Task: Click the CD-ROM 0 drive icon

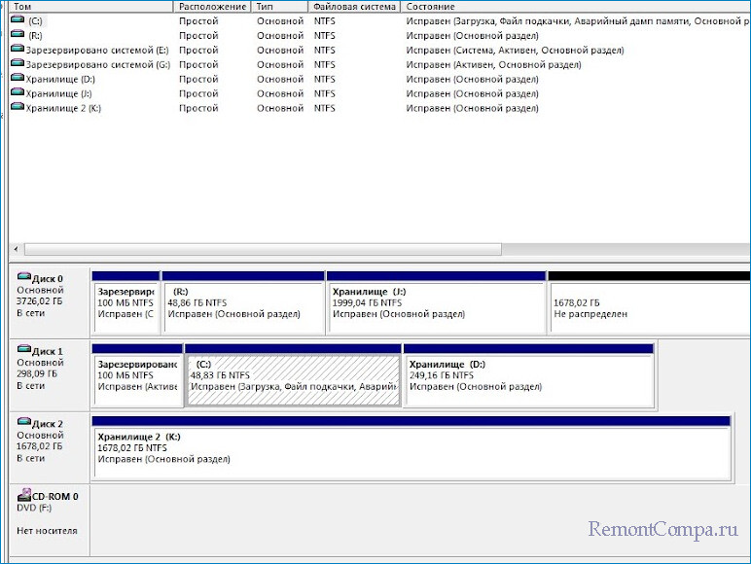Action: click(24, 496)
